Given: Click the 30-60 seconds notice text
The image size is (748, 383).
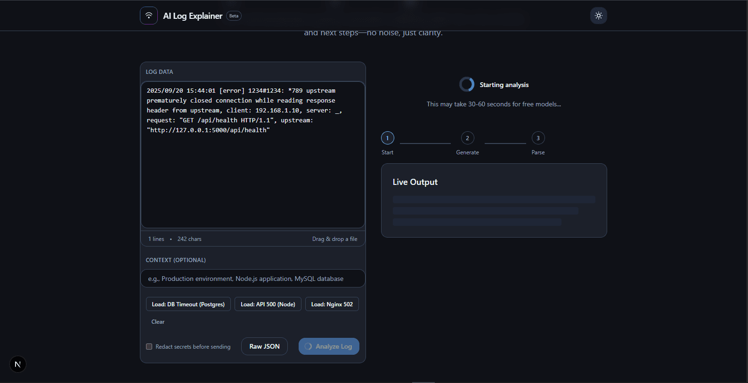Looking at the screenshot, I should [494, 104].
